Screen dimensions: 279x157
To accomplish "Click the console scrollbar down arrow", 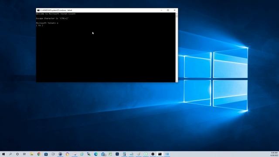I will pos(177,81).
